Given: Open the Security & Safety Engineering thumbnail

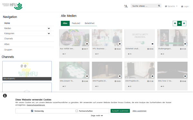Looking at the screenshot, I should (x=140, y=37).
